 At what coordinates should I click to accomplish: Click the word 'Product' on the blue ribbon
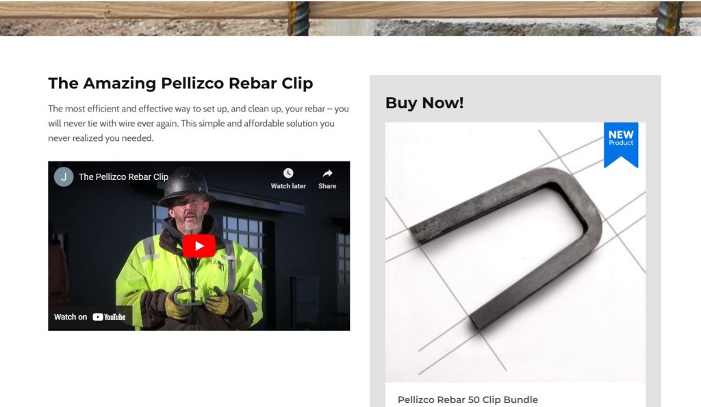[x=621, y=143]
